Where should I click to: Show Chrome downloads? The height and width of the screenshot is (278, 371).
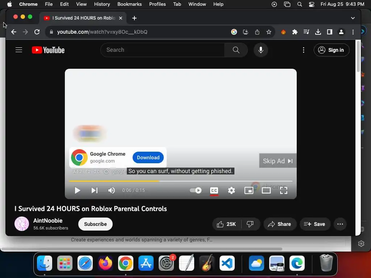[318, 32]
